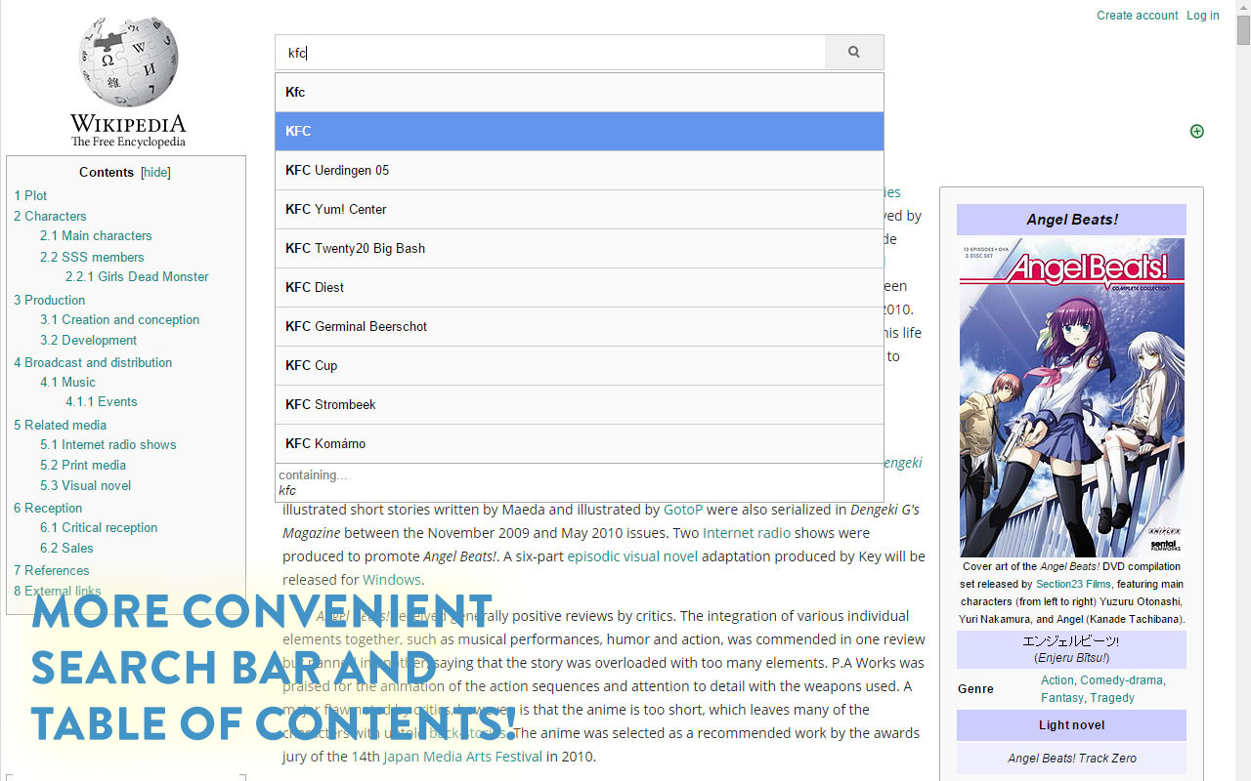Select 'KFC Germinal Beerschot' suggestion
The height and width of the screenshot is (781, 1251).
click(x=580, y=326)
